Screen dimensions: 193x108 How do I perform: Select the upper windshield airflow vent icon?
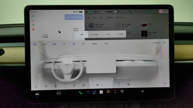point(64,44)
